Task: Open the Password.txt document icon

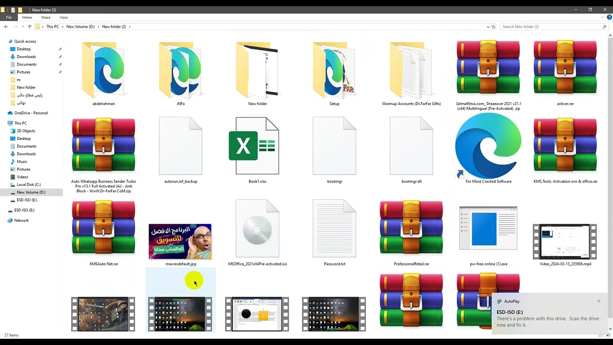Action: tap(334, 229)
